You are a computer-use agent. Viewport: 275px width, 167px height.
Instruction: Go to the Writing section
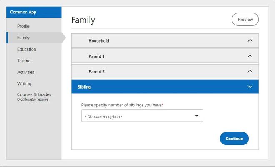click(24, 83)
